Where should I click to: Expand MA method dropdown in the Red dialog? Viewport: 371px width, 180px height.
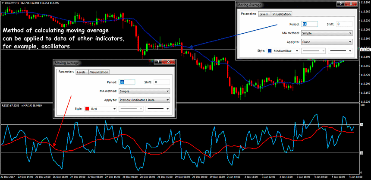pos(145,91)
